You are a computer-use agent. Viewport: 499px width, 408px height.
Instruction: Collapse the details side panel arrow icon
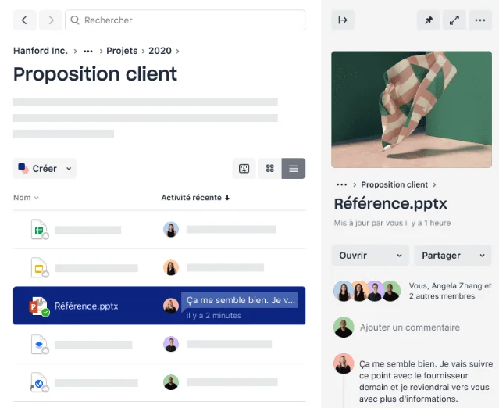[x=343, y=20]
